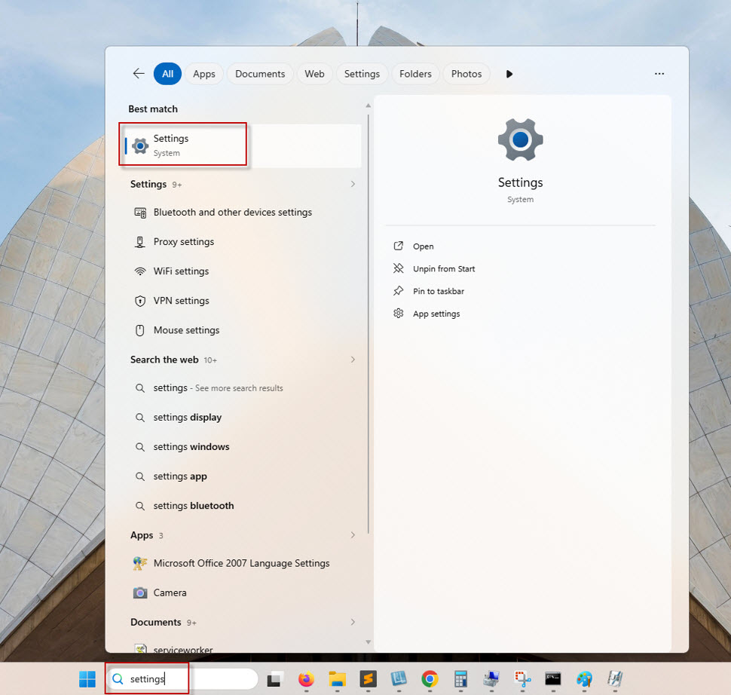731x695 pixels.
Task: Open Command Prompt from the taskbar
Action: click(x=553, y=679)
